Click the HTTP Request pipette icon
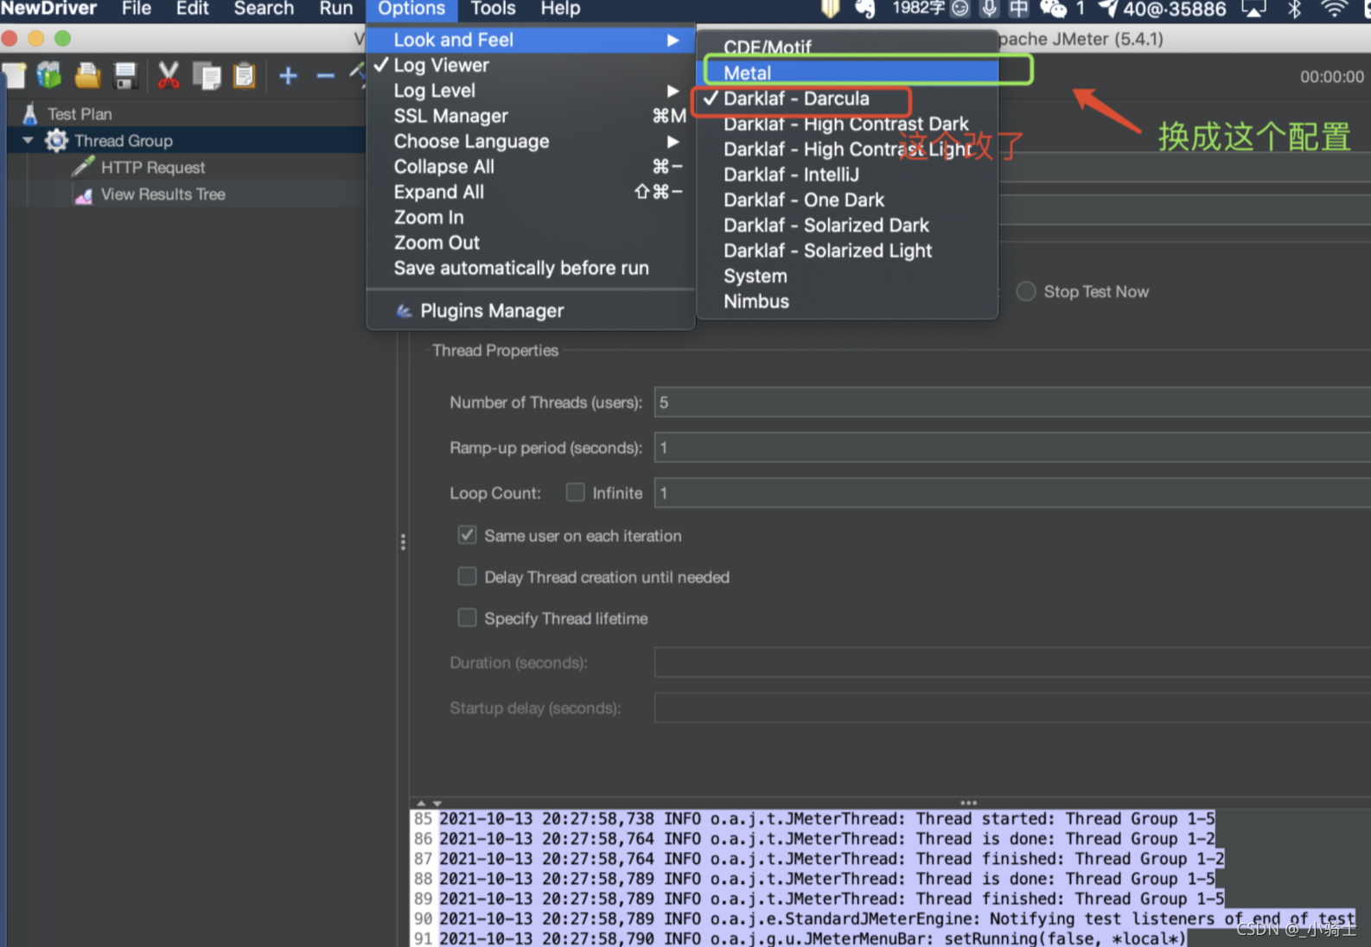1371x947 pixels. pyautogui.click(x=83, y=167)
